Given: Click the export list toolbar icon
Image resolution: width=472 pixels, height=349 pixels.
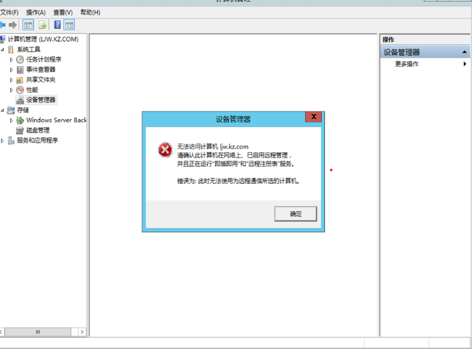Looking at the screenshot, I should click(43, 25).
